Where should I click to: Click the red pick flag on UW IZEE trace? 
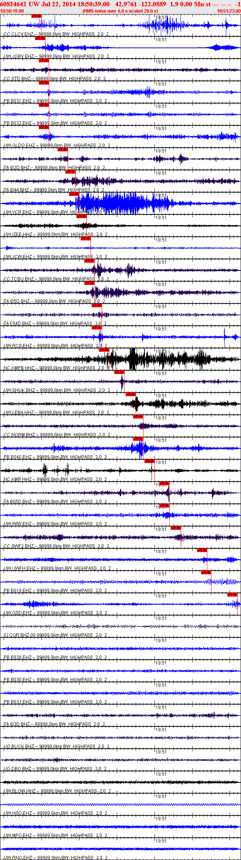tap(82, 216)
